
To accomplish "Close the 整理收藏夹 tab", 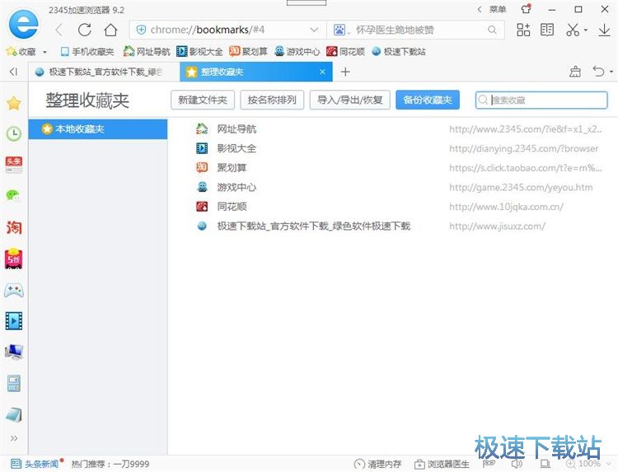I will 322,72.
